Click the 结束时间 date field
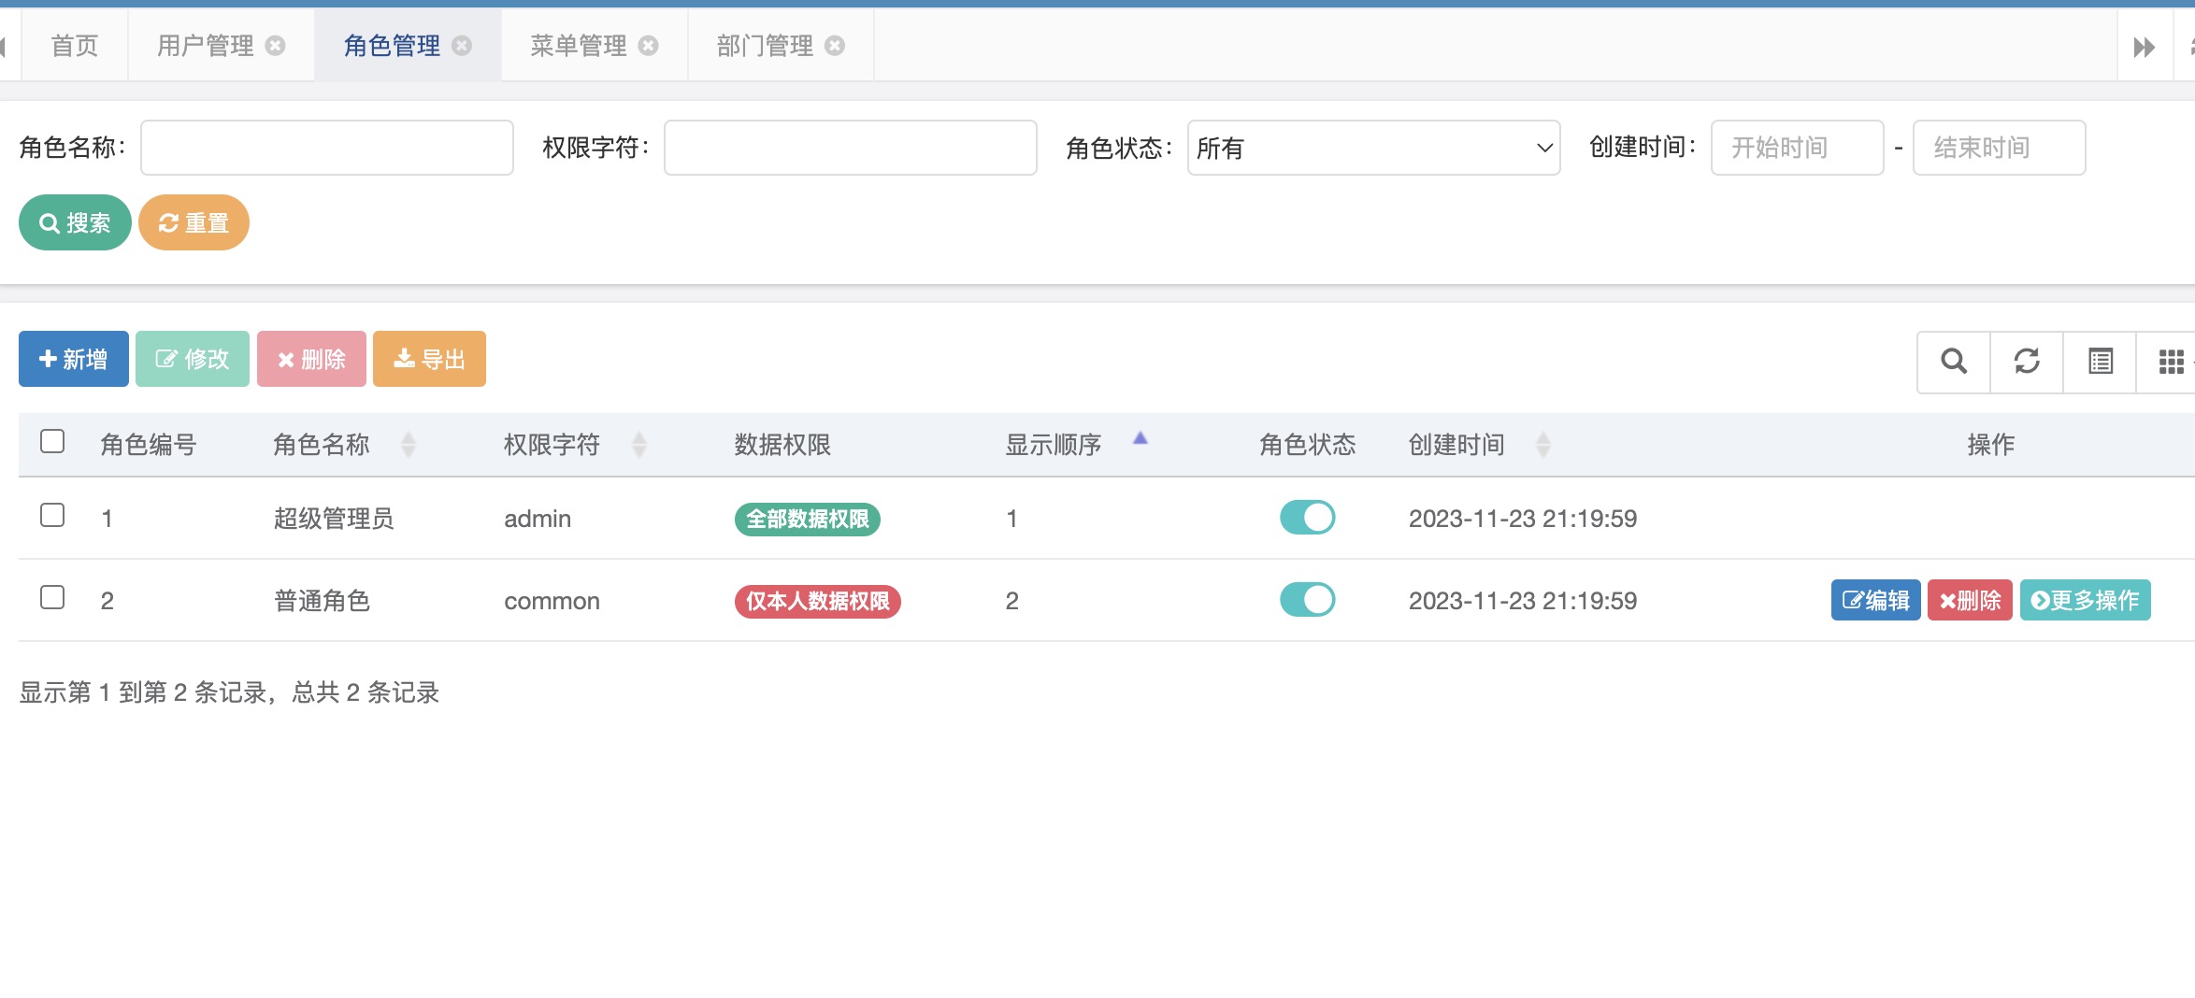Screen dimensions: 2195x998 [1999, 148]
